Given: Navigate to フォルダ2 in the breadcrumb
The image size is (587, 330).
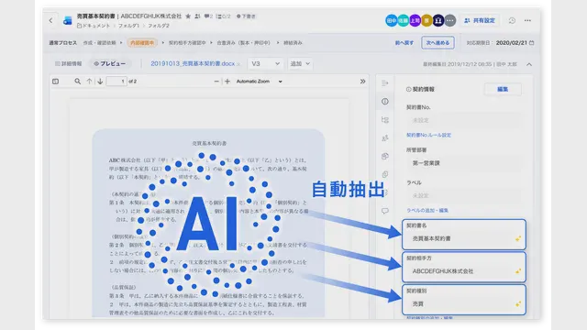Looking at the screenshot, I should click(159, 26).
